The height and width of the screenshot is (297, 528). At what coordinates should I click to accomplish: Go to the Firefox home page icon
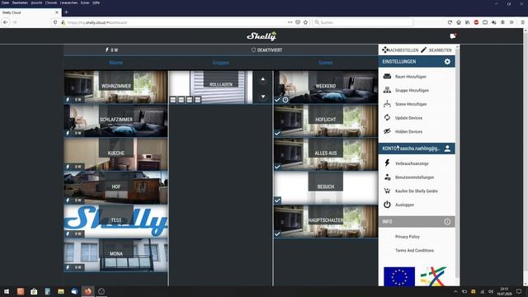pyautogui.click(x=459, y=22)
